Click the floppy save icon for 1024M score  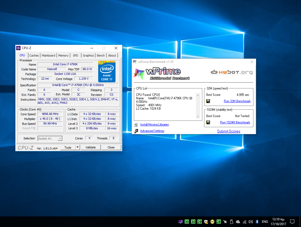208,122
